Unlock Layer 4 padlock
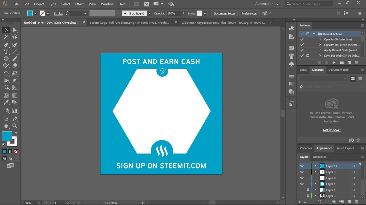This screenshot has width=366, height=205. point(308,190)
